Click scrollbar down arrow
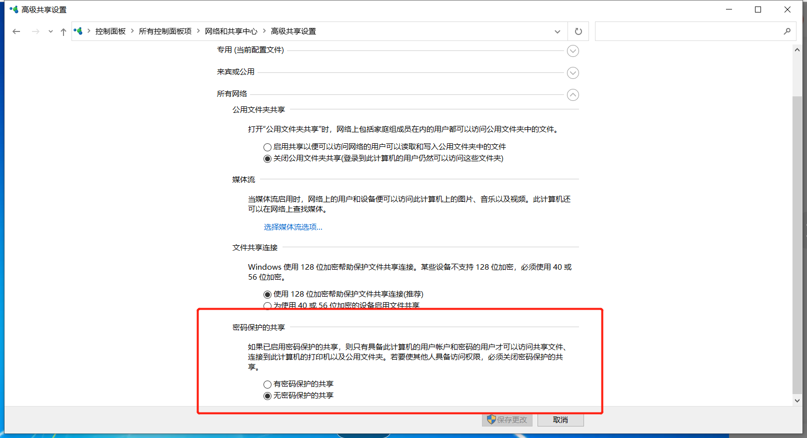Screen dimensions: 807x438 [x=797, y=401]
